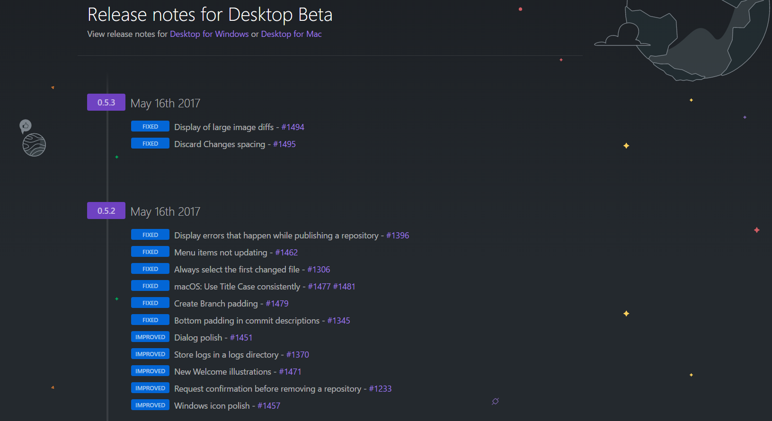
Task: Open issue #1396 link
Action: click(x=398, y=236)
